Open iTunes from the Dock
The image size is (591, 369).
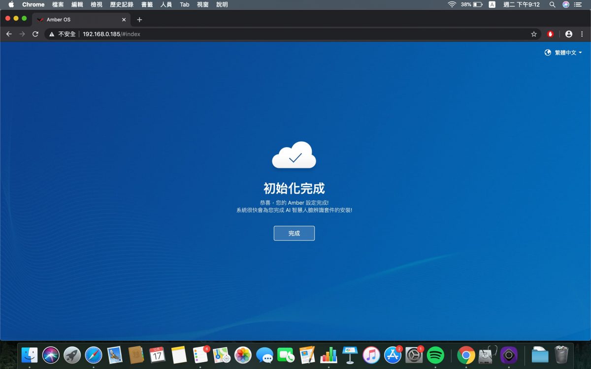[371, 355]
